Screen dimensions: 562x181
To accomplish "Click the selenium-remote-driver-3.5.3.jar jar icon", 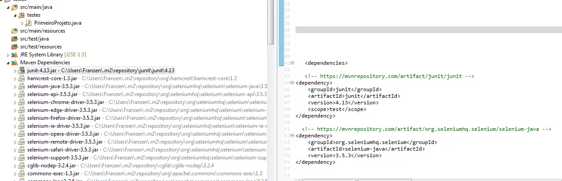I will 22,142.
